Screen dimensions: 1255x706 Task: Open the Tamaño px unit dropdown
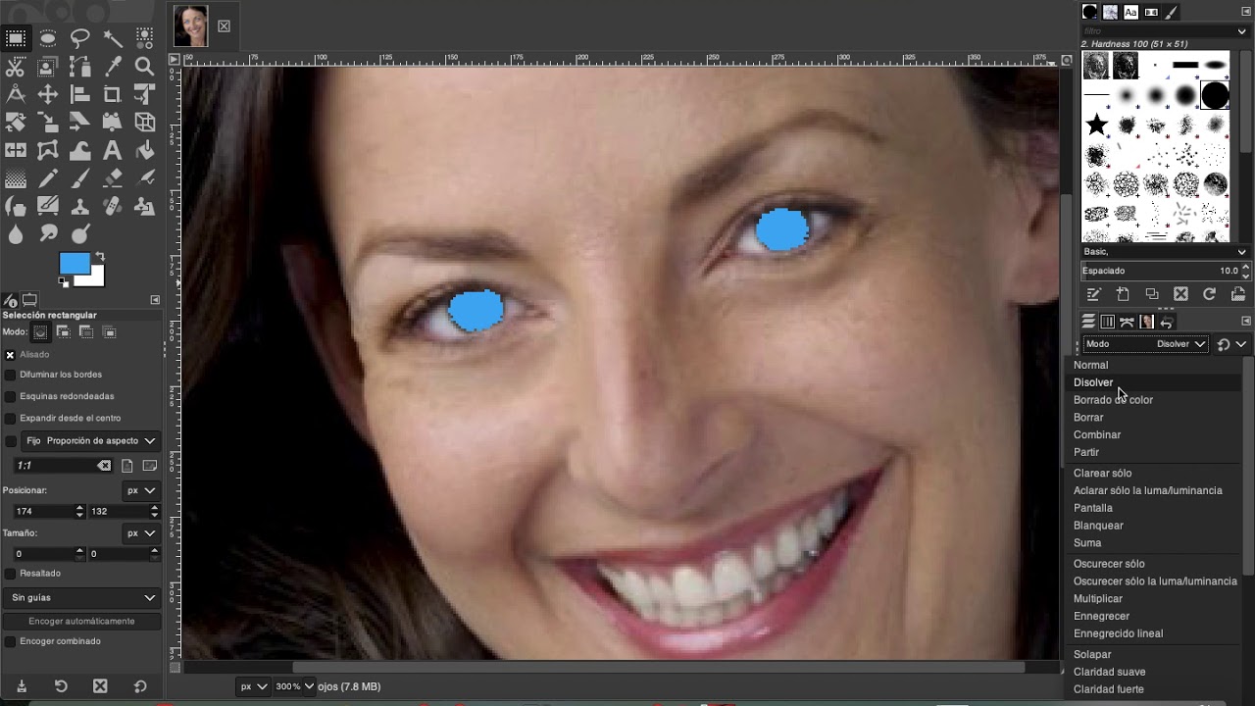pyautogui.click(x=141, y=533)
